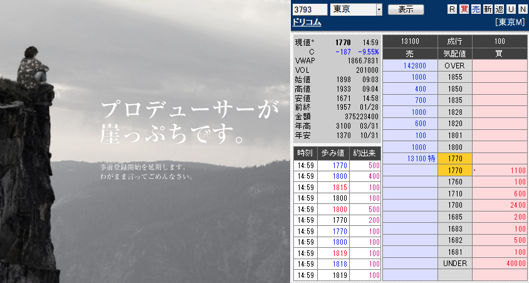Click the 年高 yearly high 3100
The image size is (529, 283).
(x=343, y=126)
